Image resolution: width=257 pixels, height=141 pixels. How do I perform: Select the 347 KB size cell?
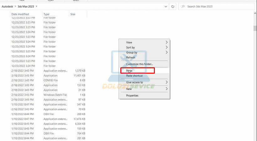[x=81, y=104]
